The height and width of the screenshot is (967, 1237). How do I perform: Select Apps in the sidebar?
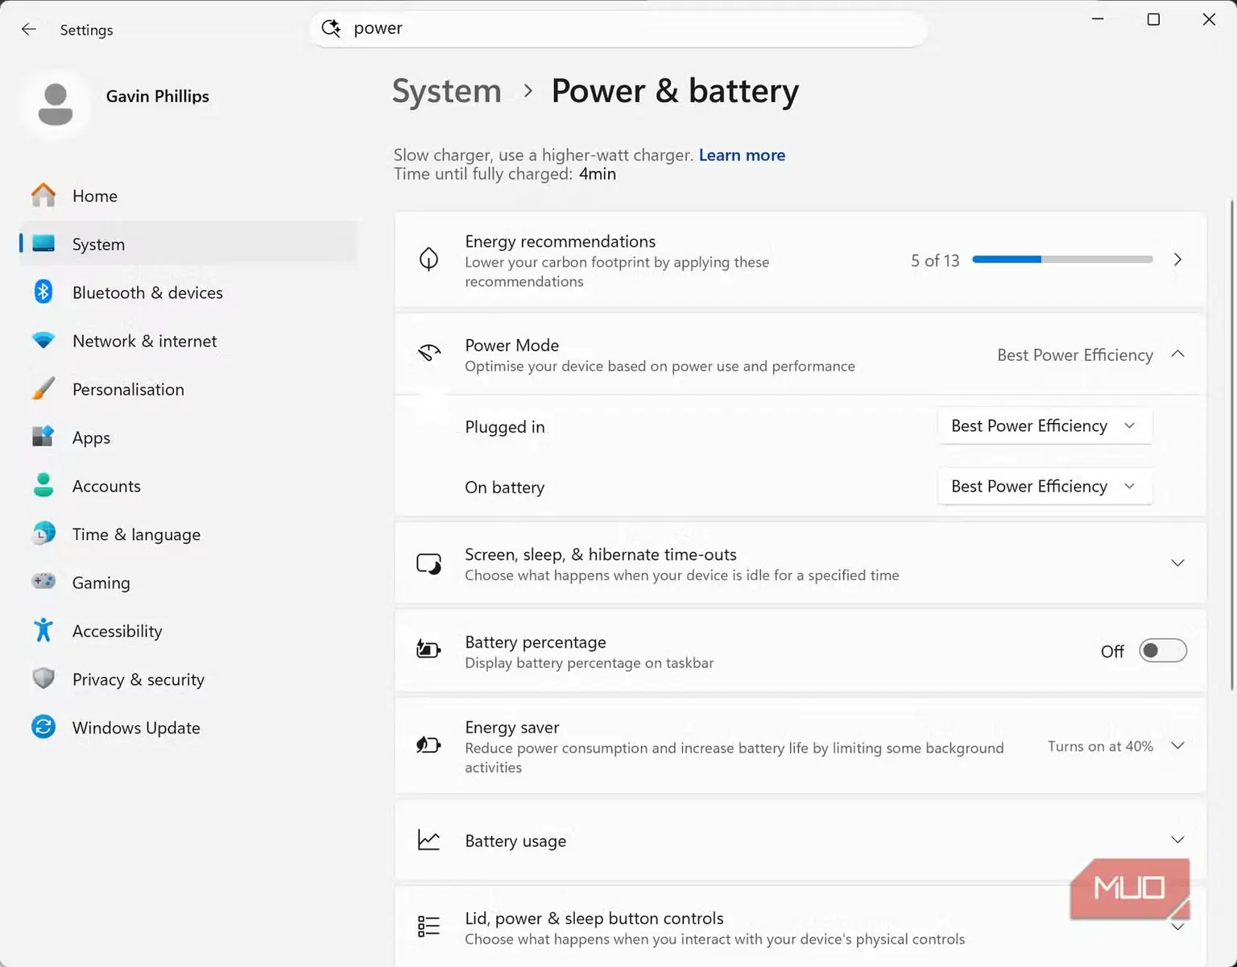coord(188,438)
